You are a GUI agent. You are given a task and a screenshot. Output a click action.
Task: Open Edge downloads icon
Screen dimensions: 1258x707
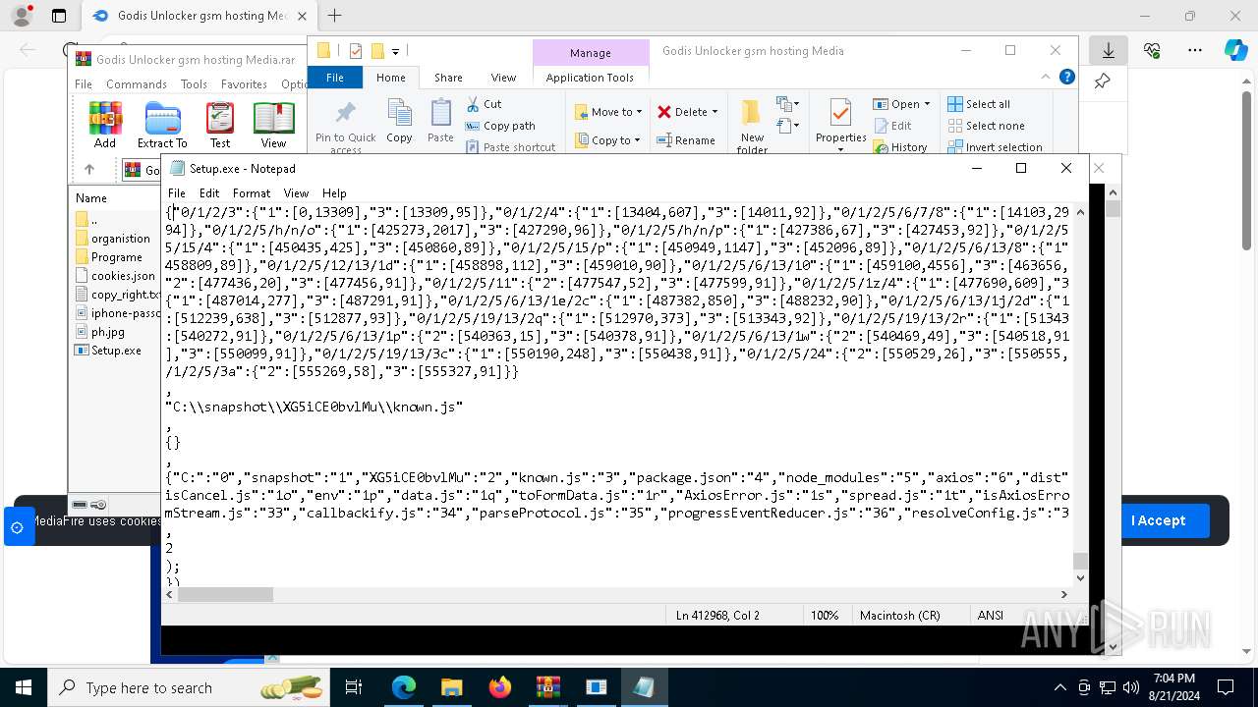(x=1109, y=50)
